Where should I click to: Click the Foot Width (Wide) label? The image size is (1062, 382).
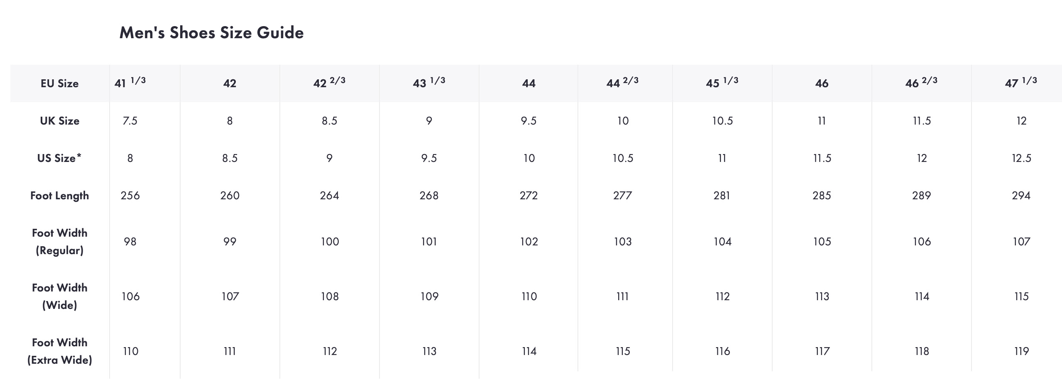tap(59, 296)
